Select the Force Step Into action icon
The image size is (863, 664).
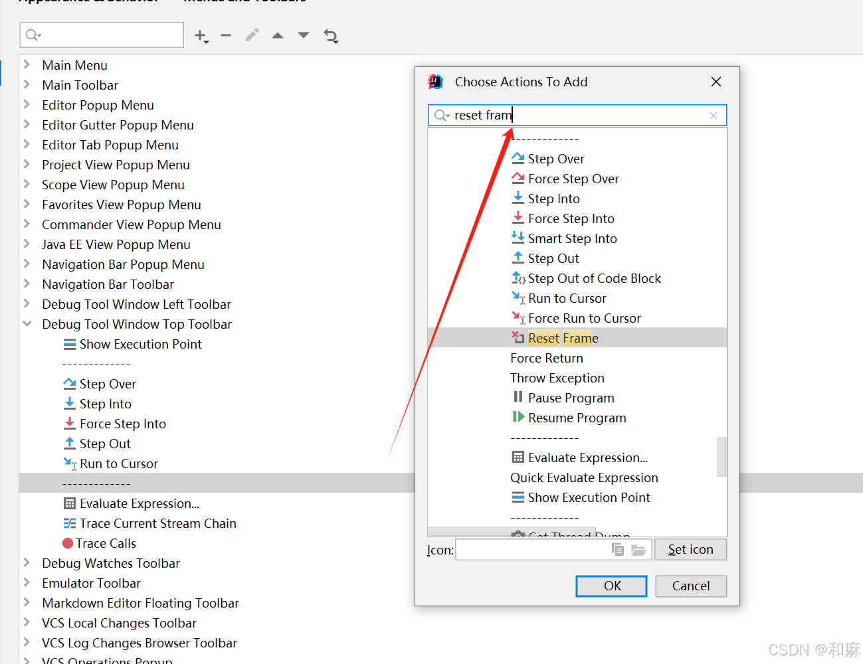(518, 218)
